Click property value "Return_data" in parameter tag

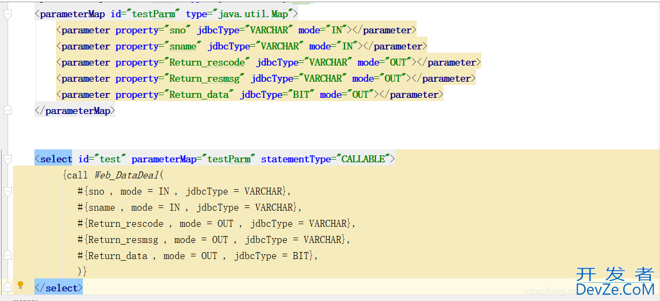(x=199, y=95)
